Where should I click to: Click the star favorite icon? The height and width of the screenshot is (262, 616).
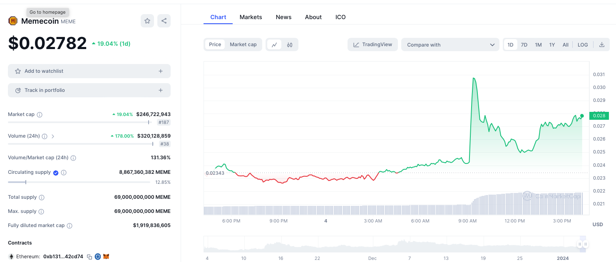pyautogui.click(x=147, y=21)
